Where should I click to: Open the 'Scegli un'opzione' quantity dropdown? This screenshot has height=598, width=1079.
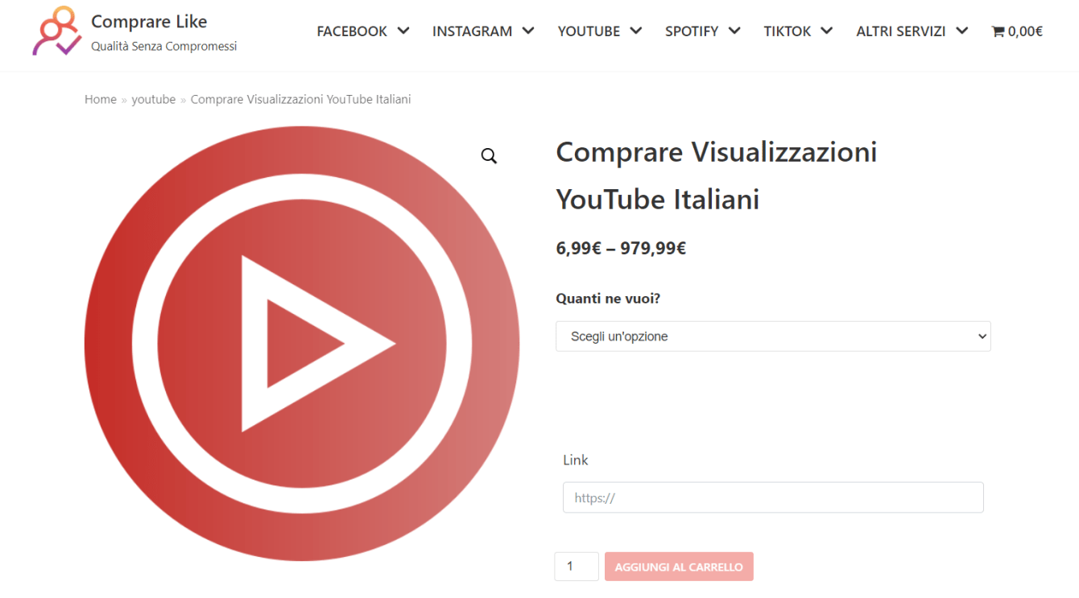click(x=773, y=336)
